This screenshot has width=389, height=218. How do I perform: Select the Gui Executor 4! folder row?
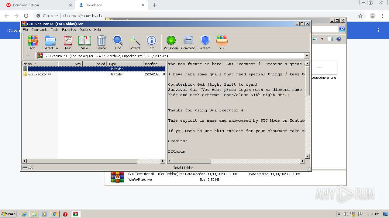[x=94, y=74]
